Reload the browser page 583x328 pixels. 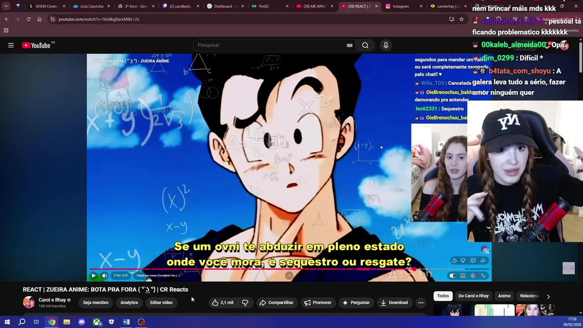coord(28,19)
